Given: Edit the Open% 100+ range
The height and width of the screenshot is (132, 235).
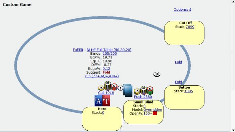Looking at the screenshot, I should 148,114.
